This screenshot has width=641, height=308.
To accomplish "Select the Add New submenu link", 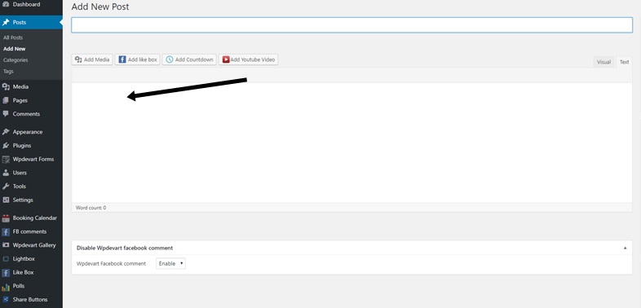I will coord(15,49).
